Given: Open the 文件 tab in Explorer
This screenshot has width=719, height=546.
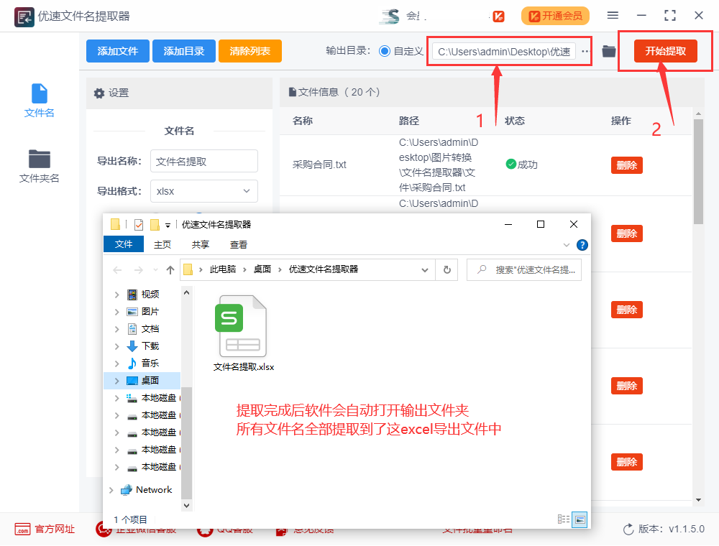Looking at the screenshot, I should [x=124, y=244].
